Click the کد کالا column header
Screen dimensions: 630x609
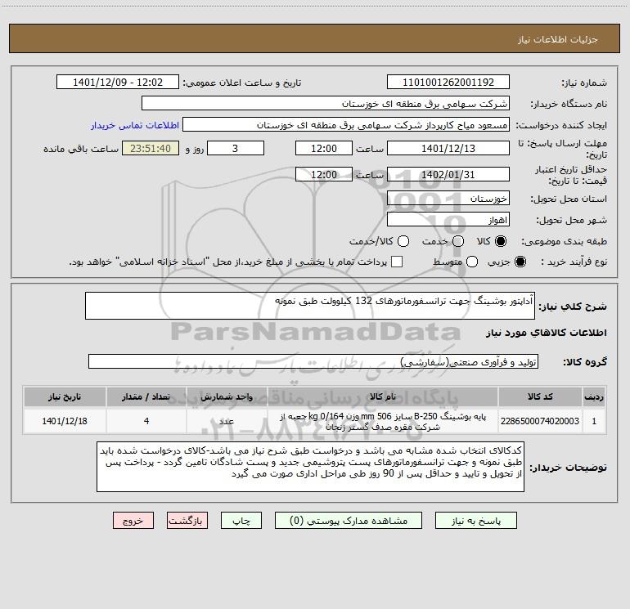coord(540,397)
